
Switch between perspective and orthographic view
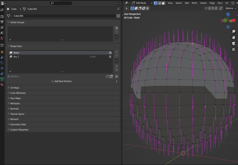tap(233, 49)
